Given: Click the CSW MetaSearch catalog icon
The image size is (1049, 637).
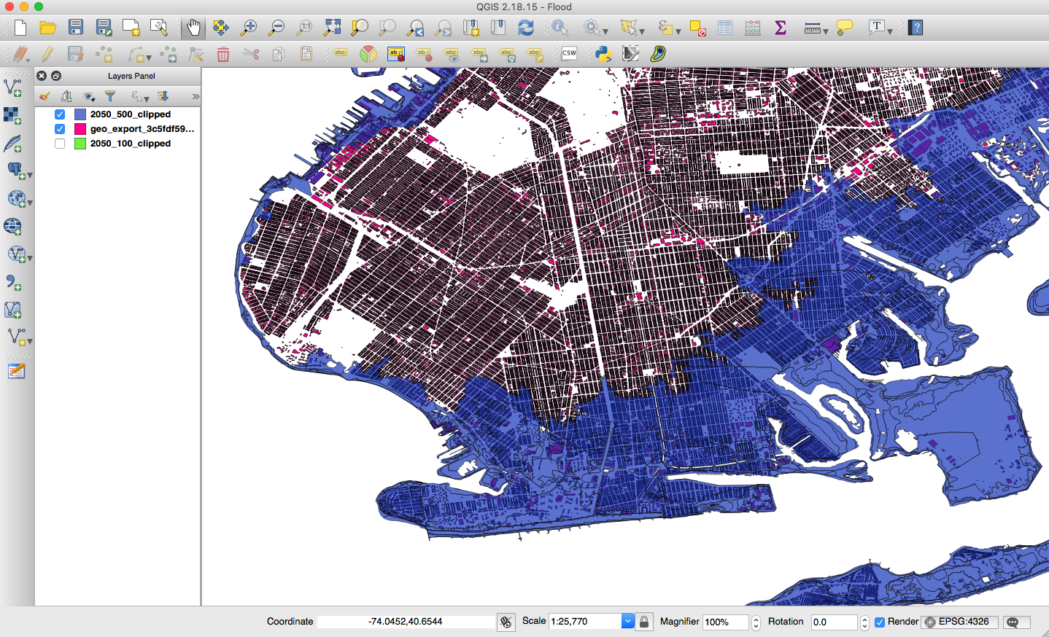Looking at the screenshot, I should (x=569, y=53).
